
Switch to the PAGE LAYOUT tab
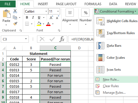[x=66, y=4]
